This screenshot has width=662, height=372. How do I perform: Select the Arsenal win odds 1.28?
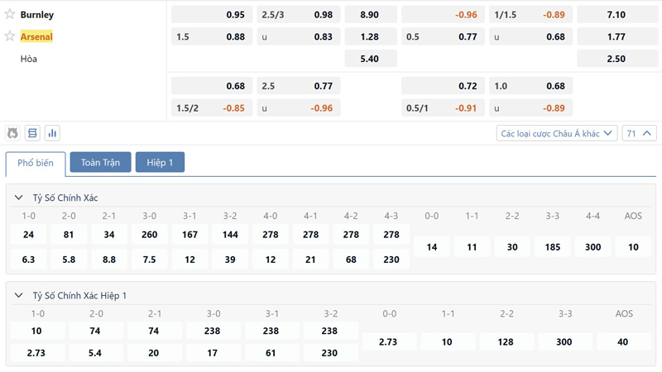371,36
